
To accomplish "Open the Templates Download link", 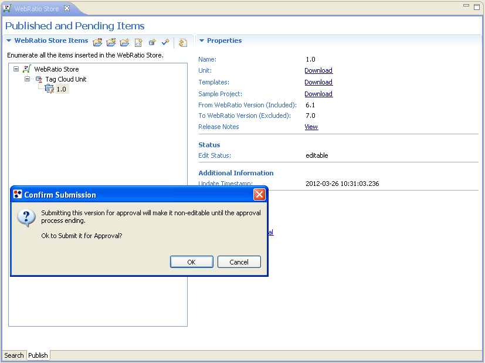I will (318, 82).
